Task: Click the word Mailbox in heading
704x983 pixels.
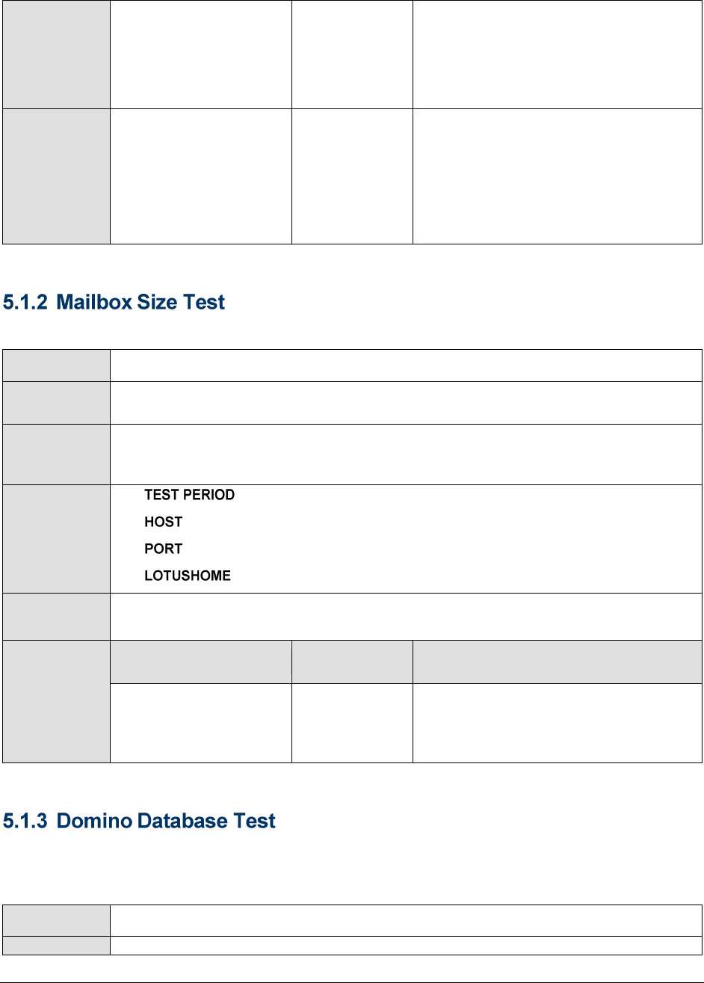Action: 93,303
